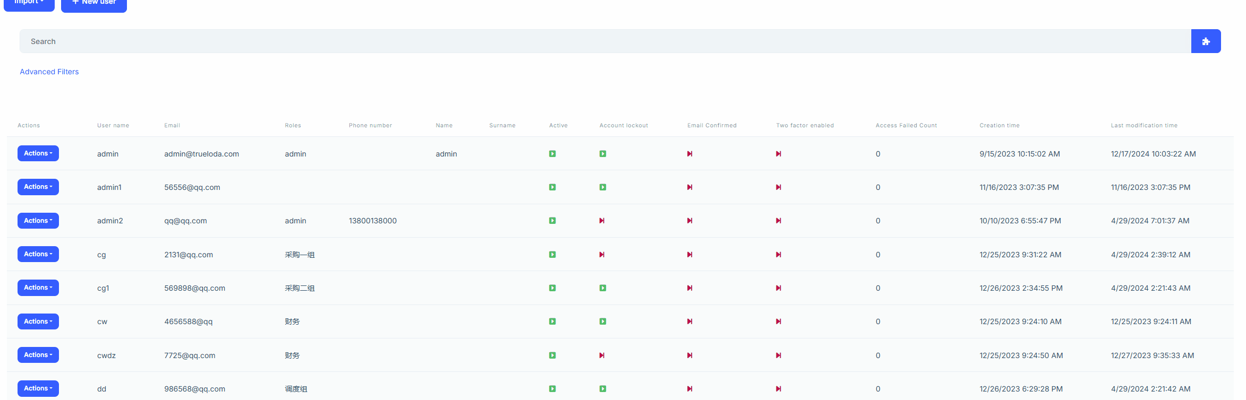Click cw's green Account lockout icon
Image resolution: width=1246 pixels, height=400 pixels.
[603, 321]
